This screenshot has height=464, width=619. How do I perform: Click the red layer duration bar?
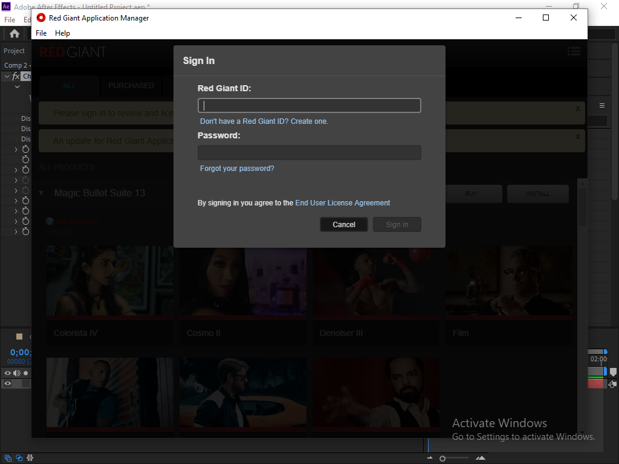pyautogui.click(x=595, y=384)
